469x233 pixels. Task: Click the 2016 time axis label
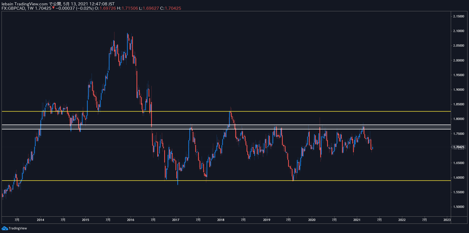click(x=131, y=220)
